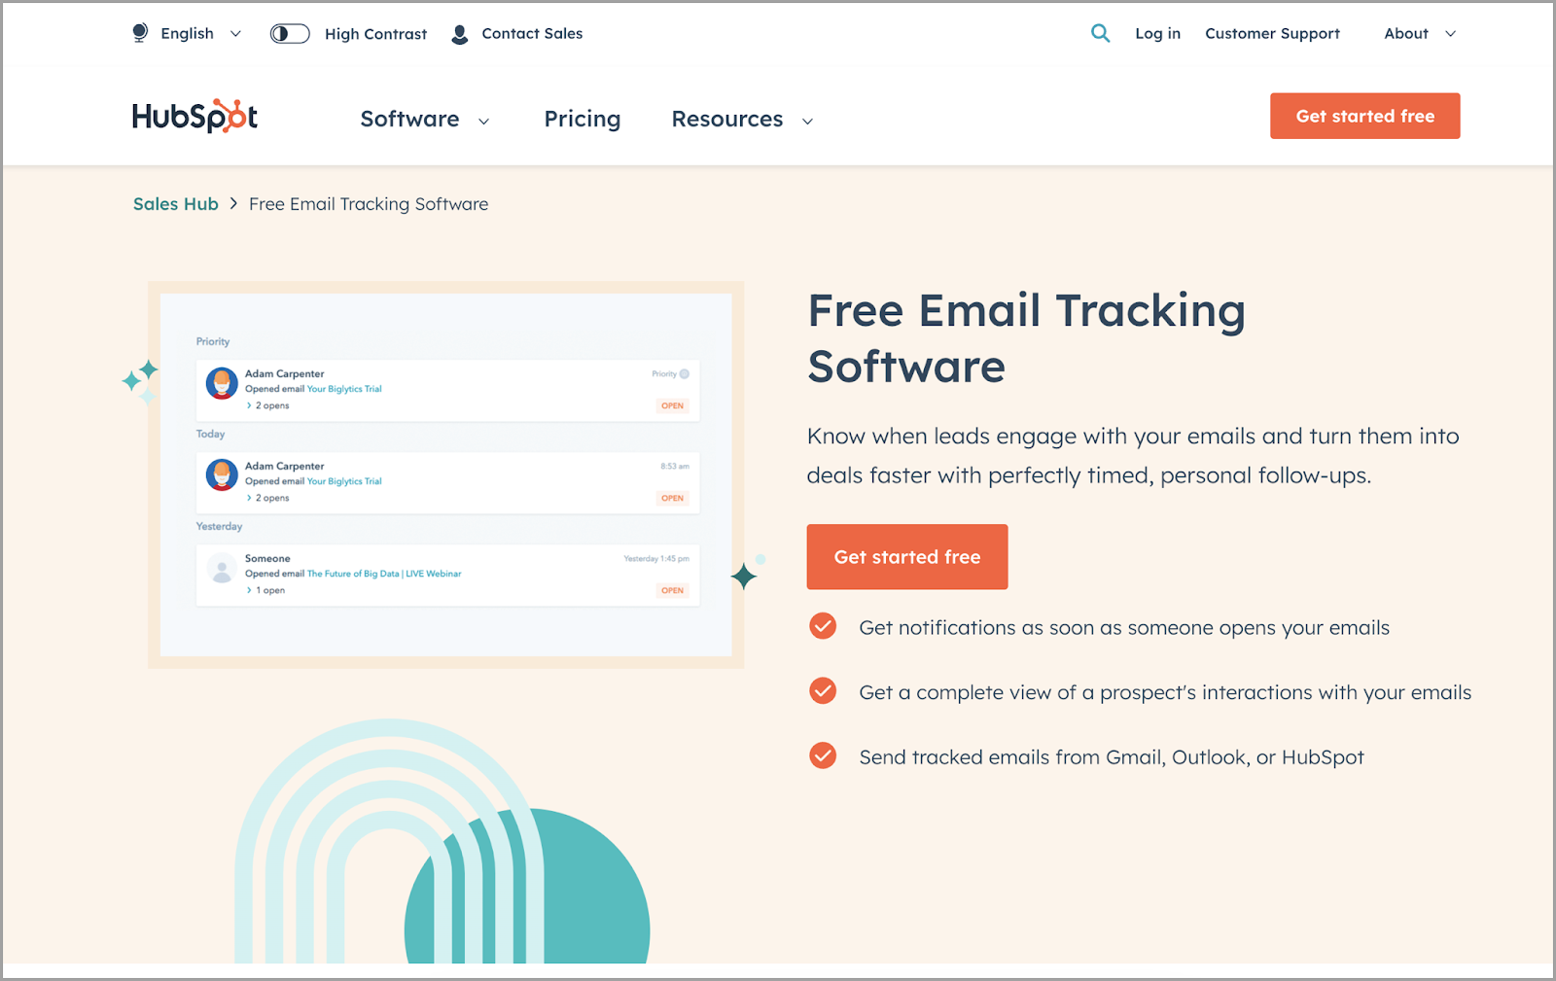1556x981 pixels.
Task: Click the 'Know when leads engage' description
Action: tap(1133, 456)
